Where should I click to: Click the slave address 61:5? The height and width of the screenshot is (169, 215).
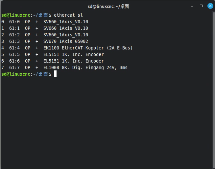14,54
